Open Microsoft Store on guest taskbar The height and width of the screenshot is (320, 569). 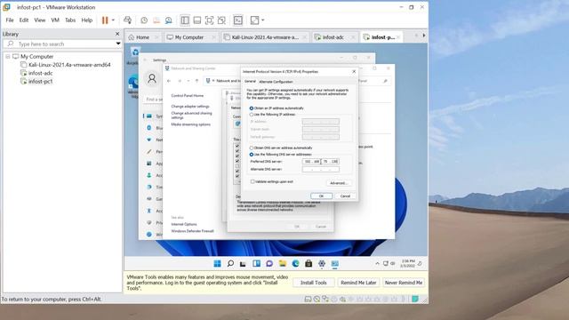tap(309, 264)
